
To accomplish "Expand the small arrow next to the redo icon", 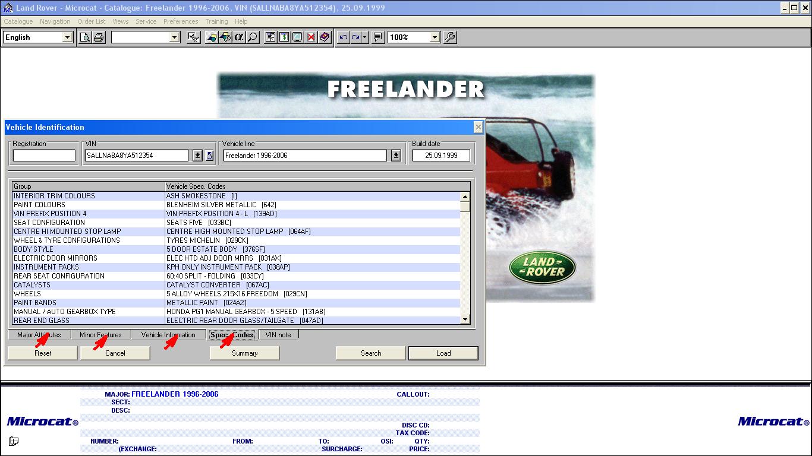I will (365, 37).
